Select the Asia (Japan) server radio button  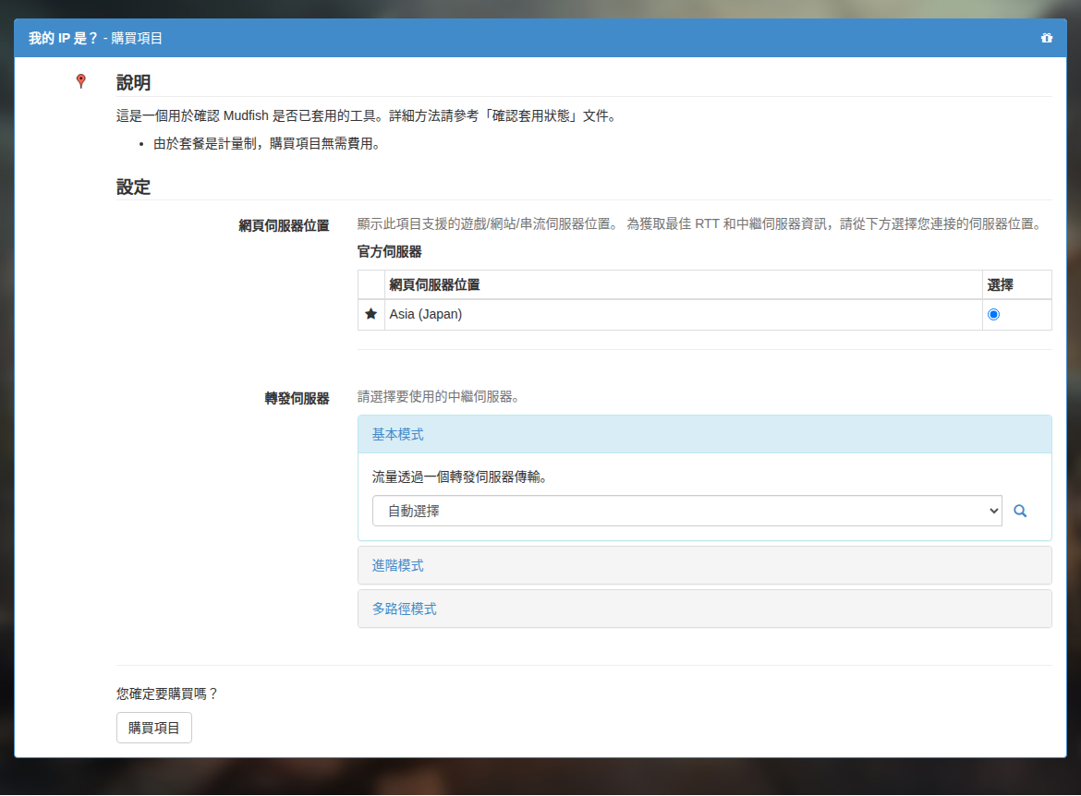[x=993, y=314]
